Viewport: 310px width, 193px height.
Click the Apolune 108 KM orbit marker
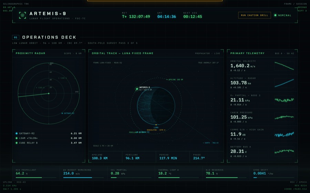167,80
